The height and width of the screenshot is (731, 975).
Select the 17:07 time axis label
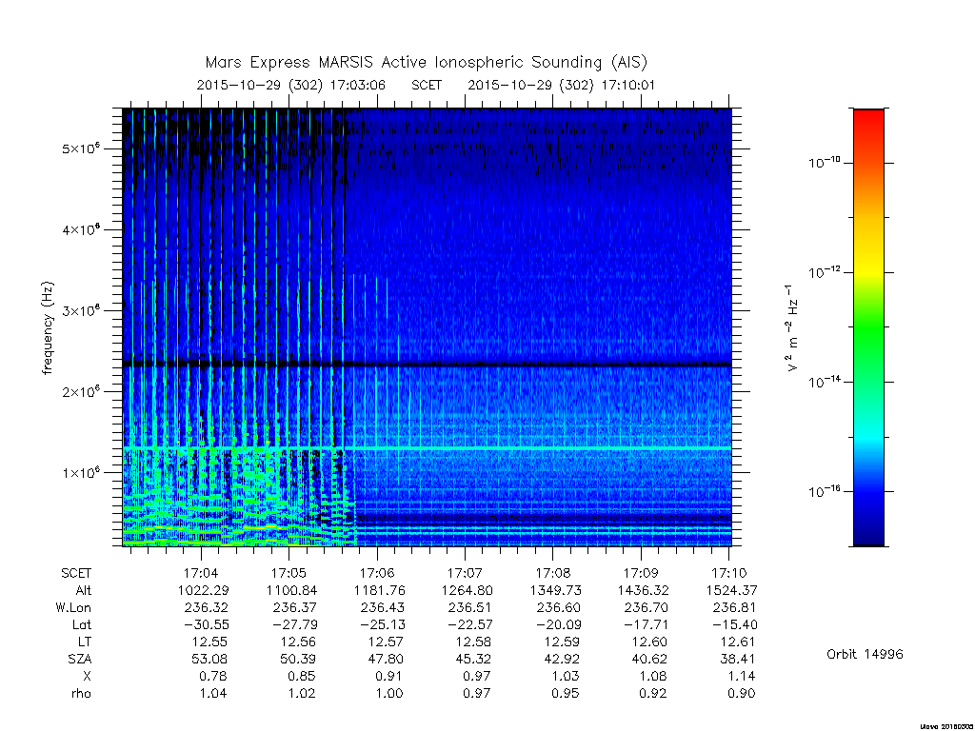[x=465, y=573]
